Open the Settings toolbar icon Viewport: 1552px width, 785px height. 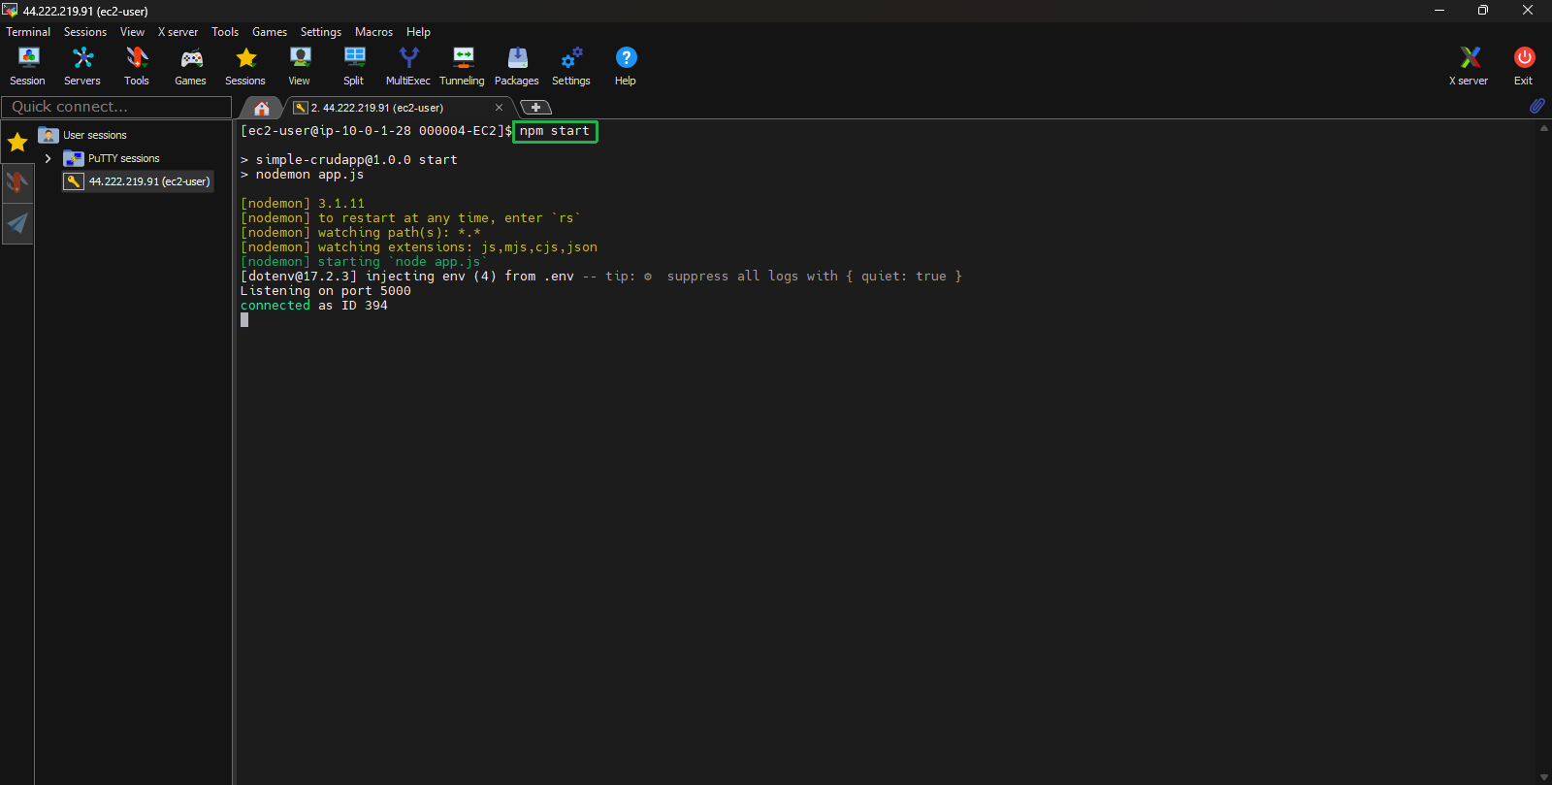tap(571, 66)
